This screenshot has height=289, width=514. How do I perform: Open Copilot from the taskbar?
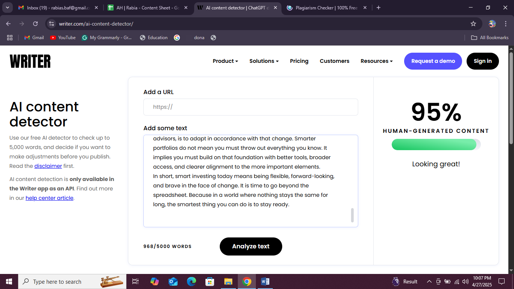[155, 281]
